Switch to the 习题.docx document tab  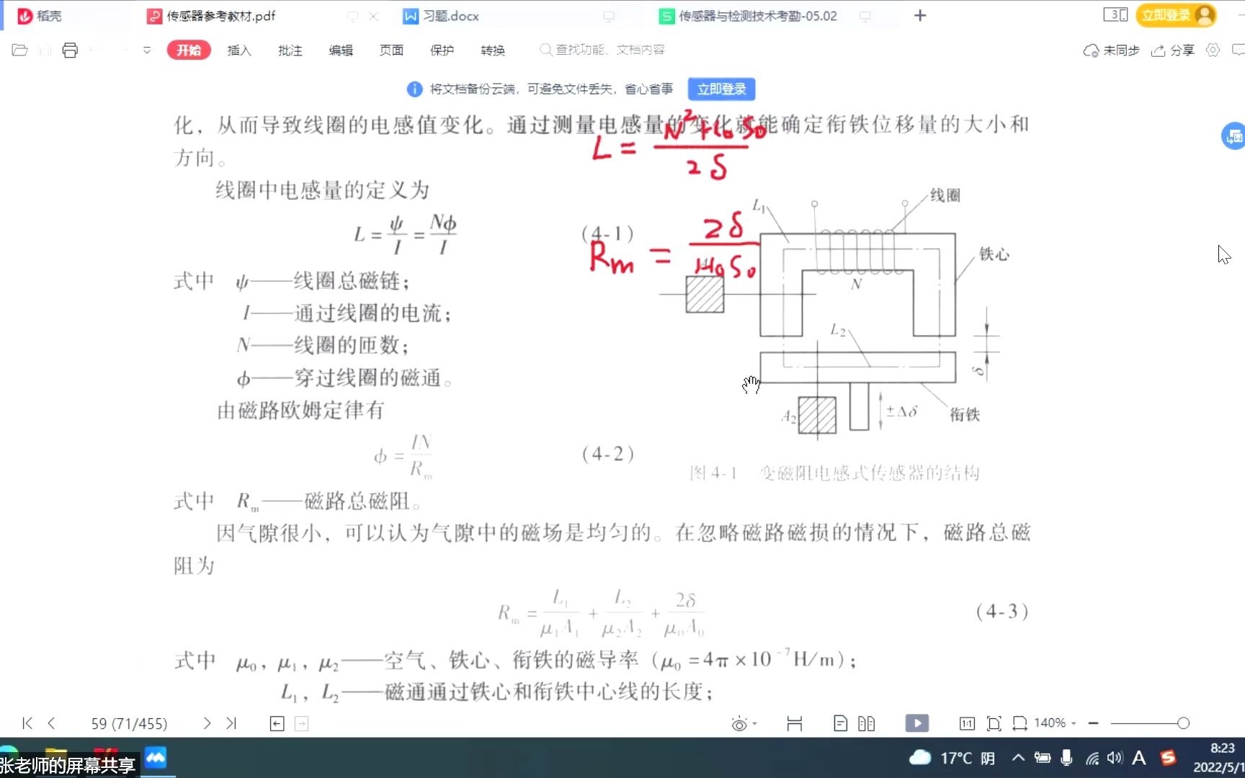click(441, 15)
